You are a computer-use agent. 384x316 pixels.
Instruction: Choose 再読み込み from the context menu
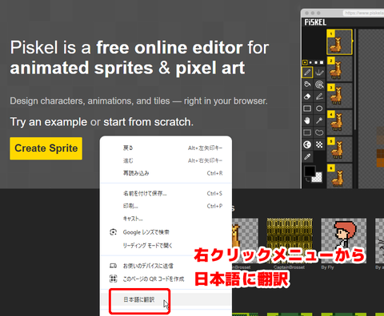click(166, 173)
